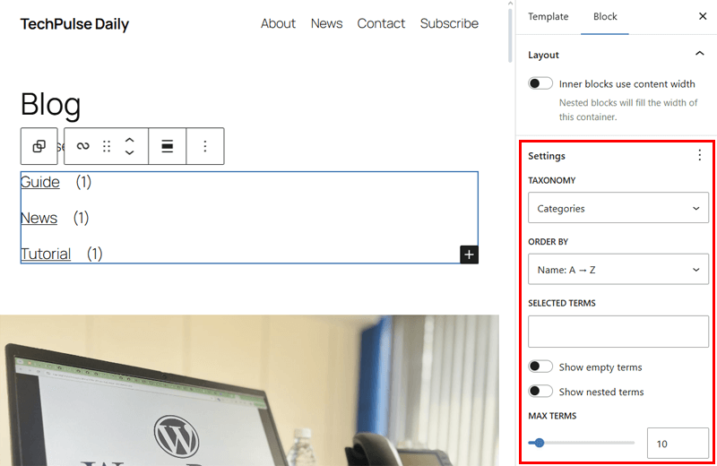Viewport: 717px width, 466px height.
Task: Switch to the Block tab
Action: [604, 16]
